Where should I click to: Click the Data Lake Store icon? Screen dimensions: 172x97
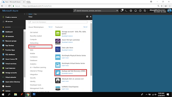coord(58,49)
